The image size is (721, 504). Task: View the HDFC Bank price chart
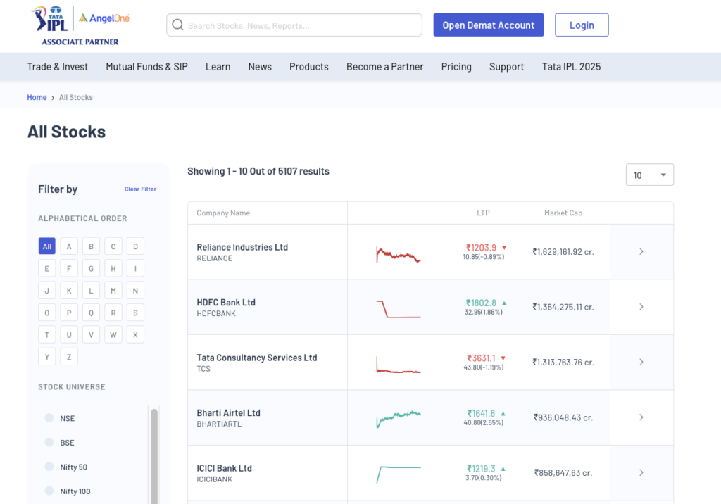(399, 309)
